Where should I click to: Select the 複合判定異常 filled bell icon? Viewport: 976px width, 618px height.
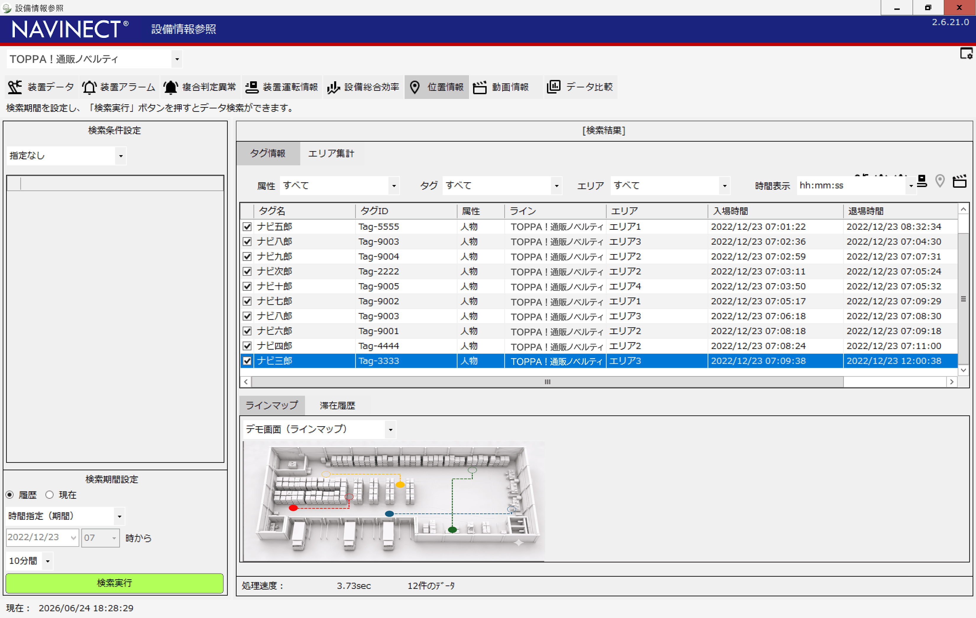pos(171,87)
